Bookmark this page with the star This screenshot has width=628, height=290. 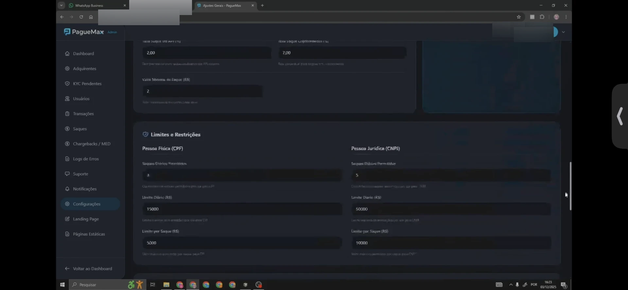(x=519, y=17)
